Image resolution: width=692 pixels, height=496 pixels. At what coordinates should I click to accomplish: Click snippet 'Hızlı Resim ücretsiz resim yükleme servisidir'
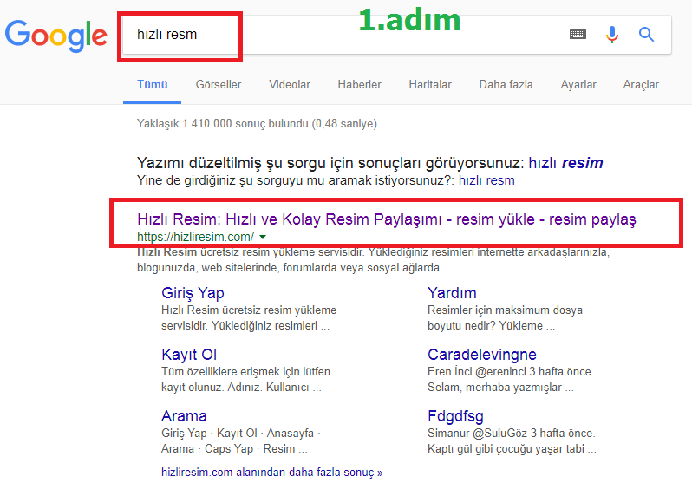pos(251,252)
